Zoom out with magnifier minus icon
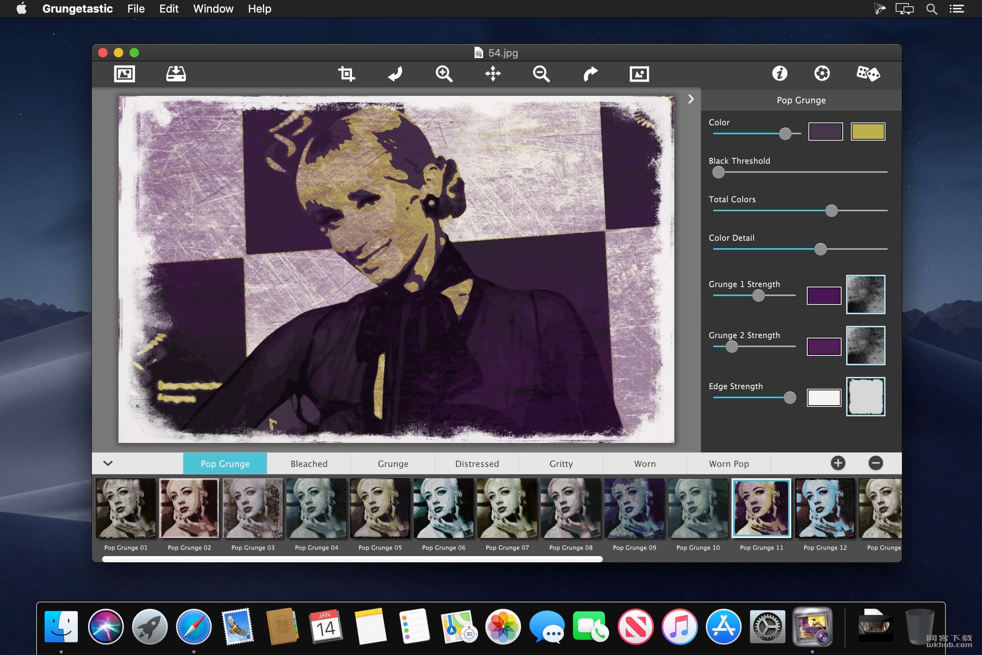The height and width of the screenshot is (655, 982). (x=541, y=74)
